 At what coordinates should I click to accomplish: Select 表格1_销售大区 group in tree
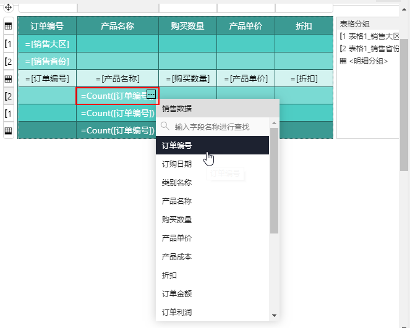point(372,36)
